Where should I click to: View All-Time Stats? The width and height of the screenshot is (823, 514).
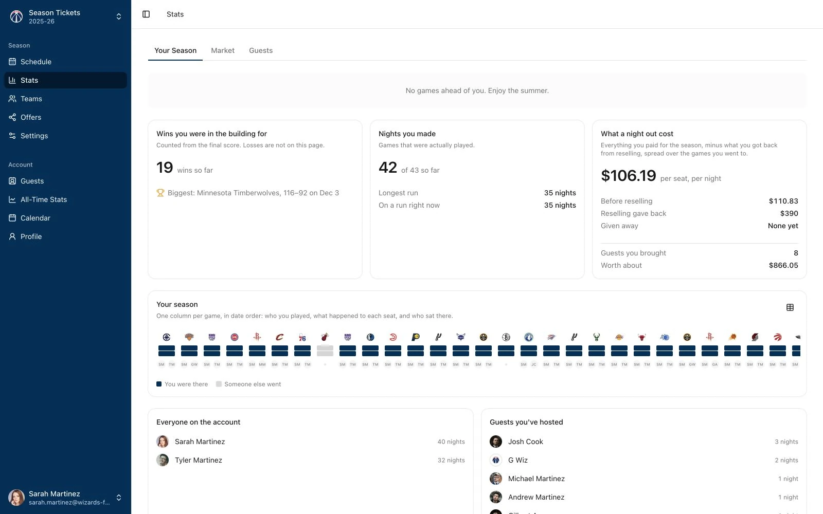65,199
